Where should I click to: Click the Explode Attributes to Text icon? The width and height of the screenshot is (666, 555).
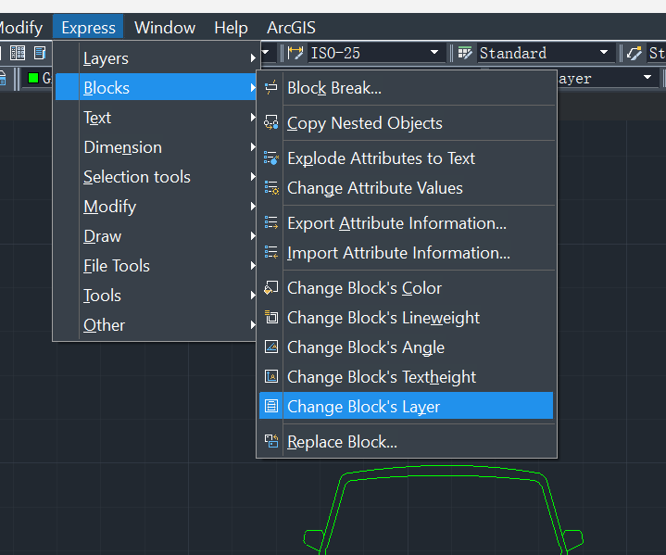(271, 158)
